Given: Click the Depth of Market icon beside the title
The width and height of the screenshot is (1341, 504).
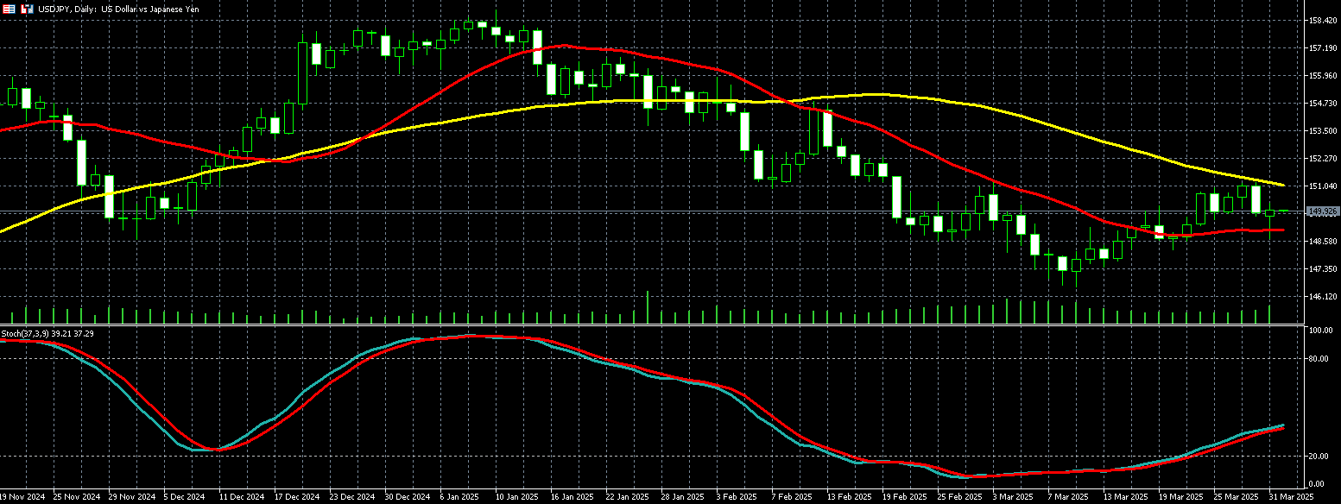Looking at the screenshot, I should (x=9, y=8).
